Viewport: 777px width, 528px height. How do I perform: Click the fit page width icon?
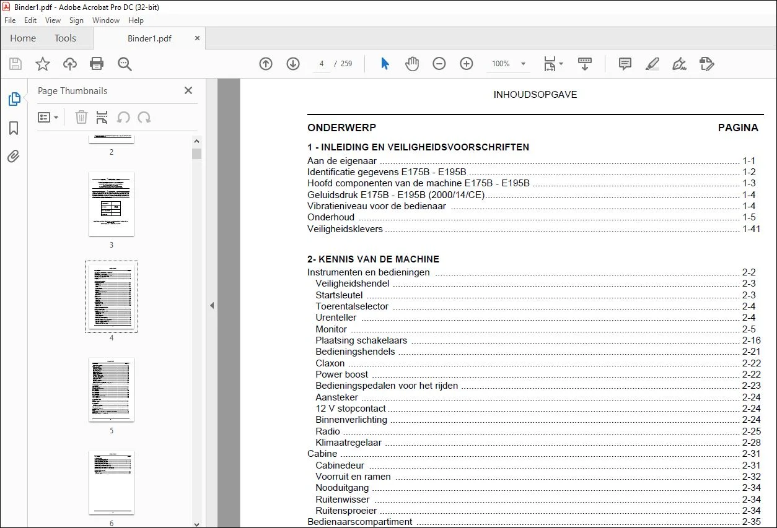point(550,64)
